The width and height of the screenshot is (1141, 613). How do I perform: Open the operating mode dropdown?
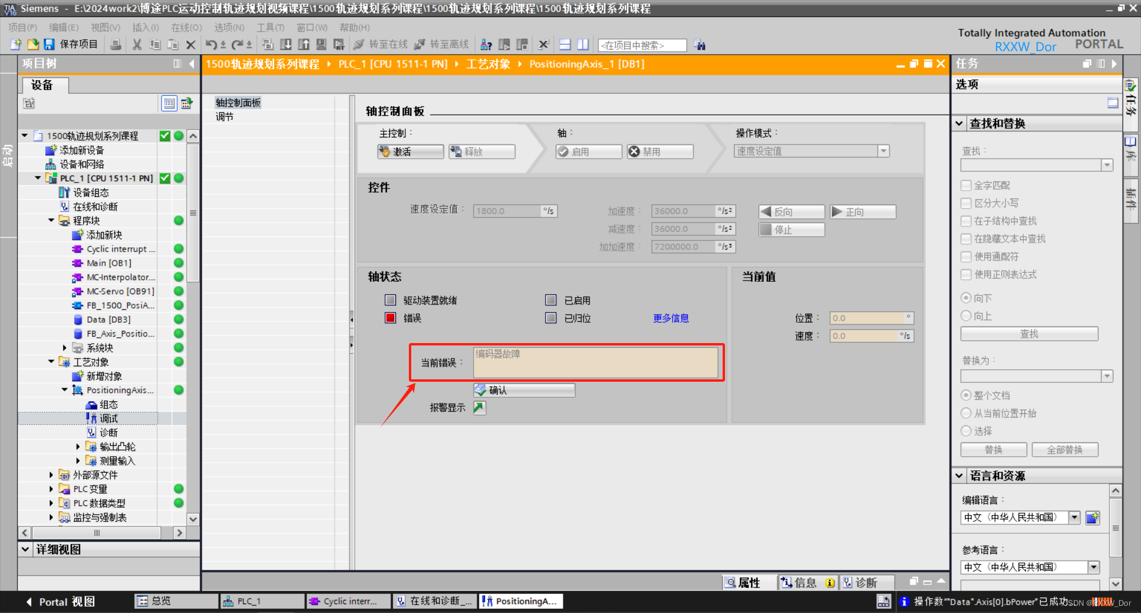pos(884,151)
